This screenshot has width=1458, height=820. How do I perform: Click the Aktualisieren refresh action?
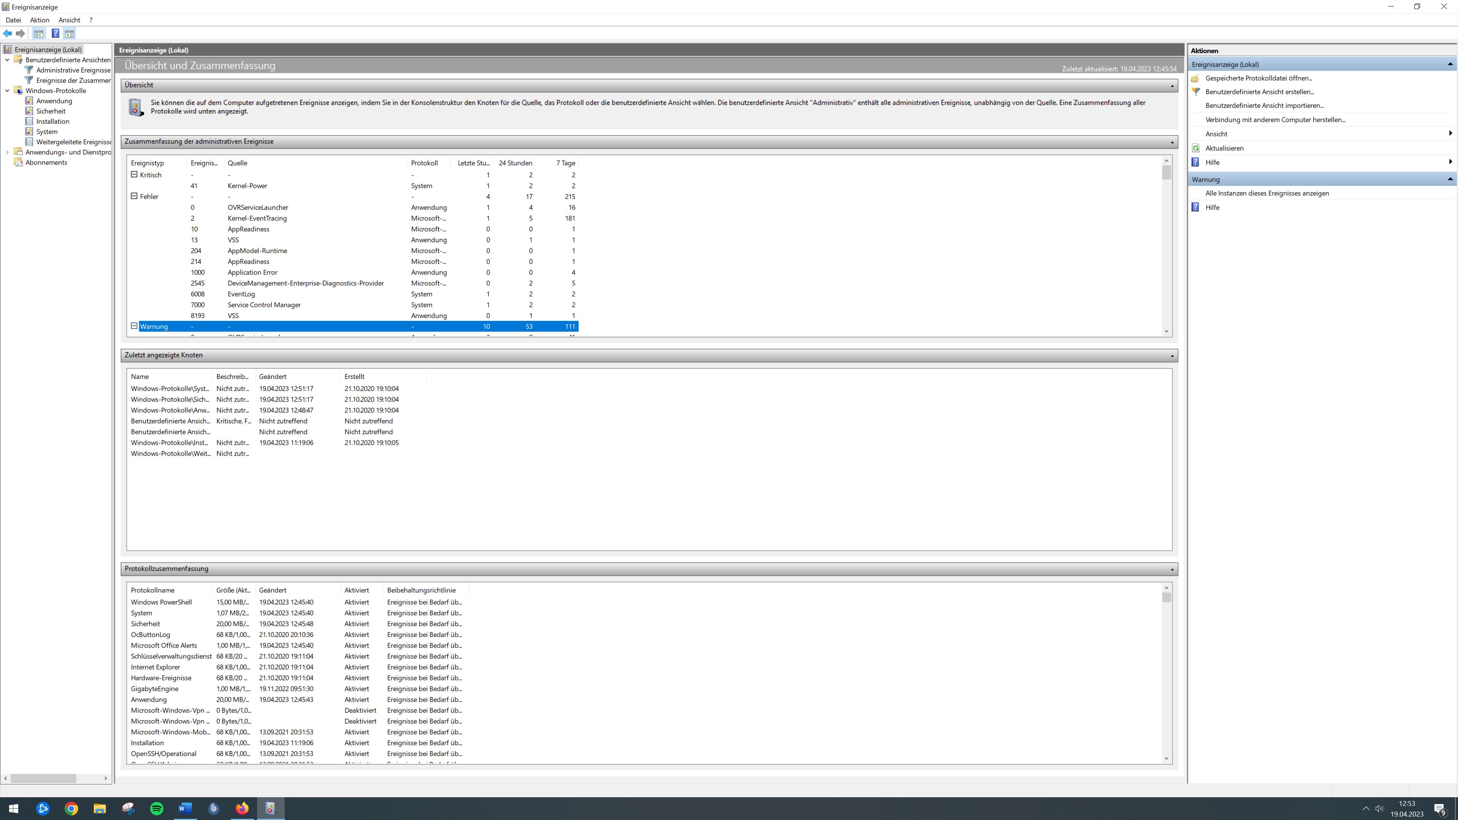coord(1224,148)
